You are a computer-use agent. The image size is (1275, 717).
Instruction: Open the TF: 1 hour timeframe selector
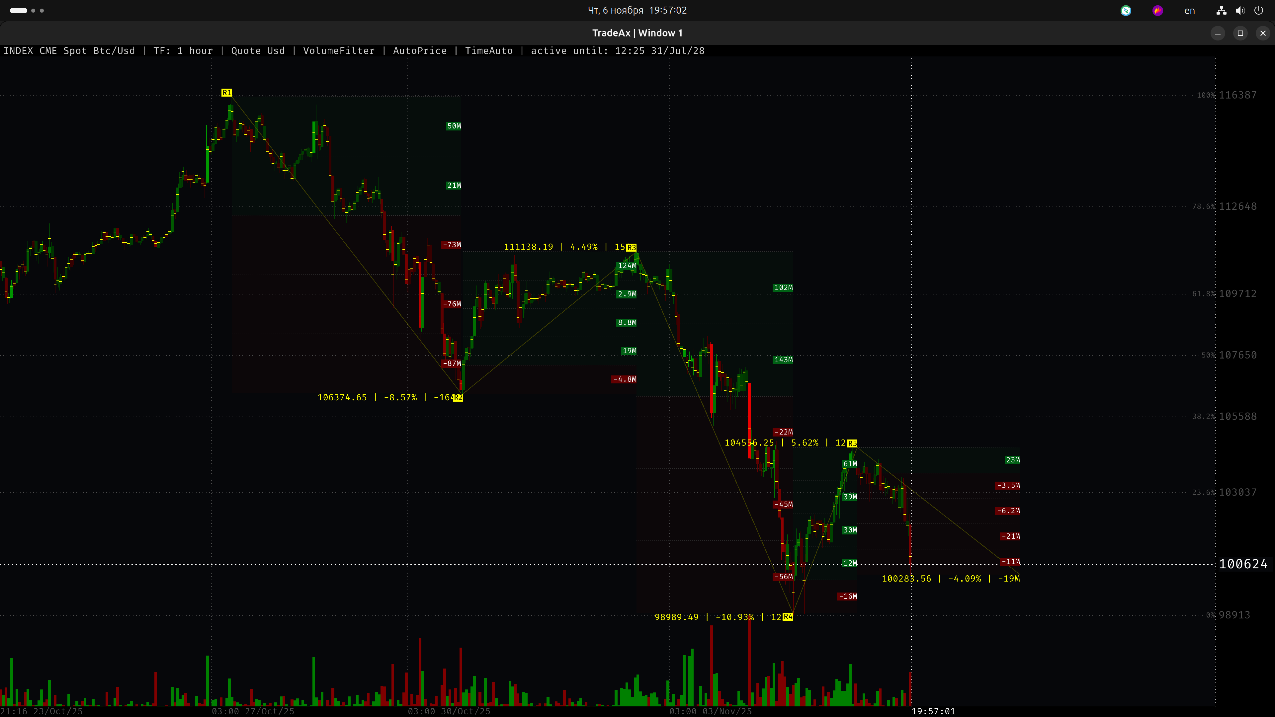tap(183, 50)
